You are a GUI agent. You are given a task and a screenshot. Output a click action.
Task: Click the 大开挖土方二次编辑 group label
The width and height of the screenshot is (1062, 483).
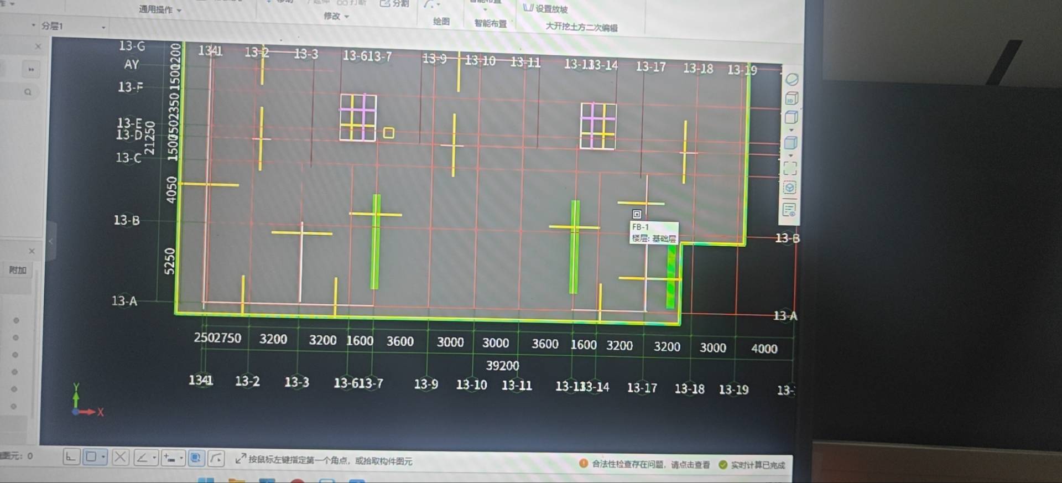[x=581, y=27]
